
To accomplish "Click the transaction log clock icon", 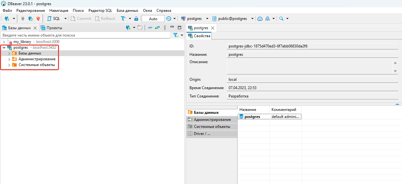I will pyautogui.click(x=169, y=19).
